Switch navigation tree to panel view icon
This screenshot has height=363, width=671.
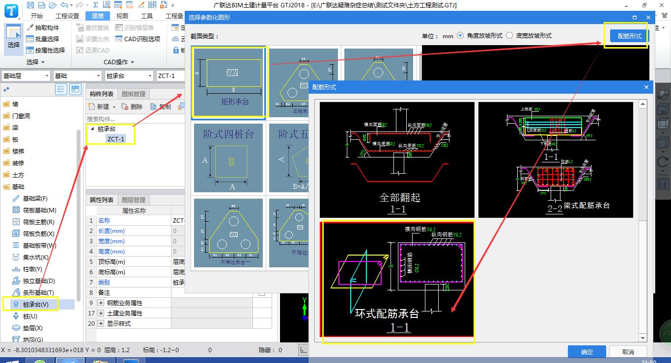click(75, 89)
